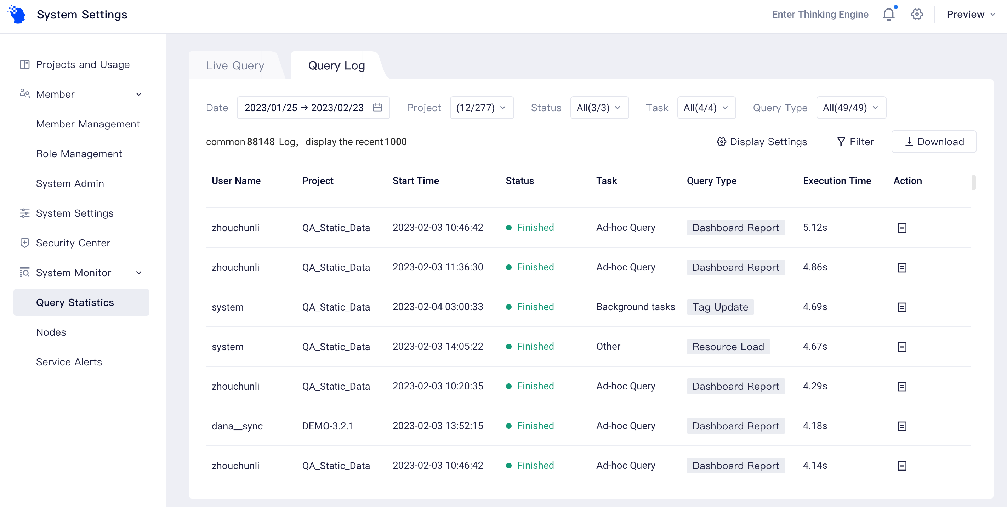1007x507 pixels.
Task: Open Nodes in sidebar
Action: pyautogui.click(x=51, y=332)
